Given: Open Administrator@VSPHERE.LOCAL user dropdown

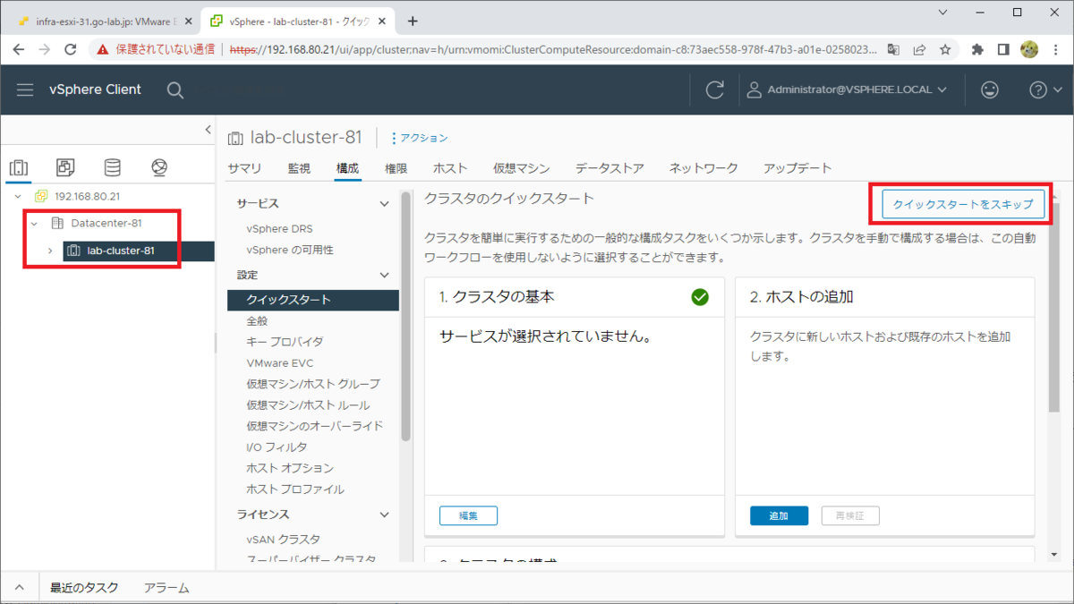Looking at the screenshot, I should click(847, 89).
